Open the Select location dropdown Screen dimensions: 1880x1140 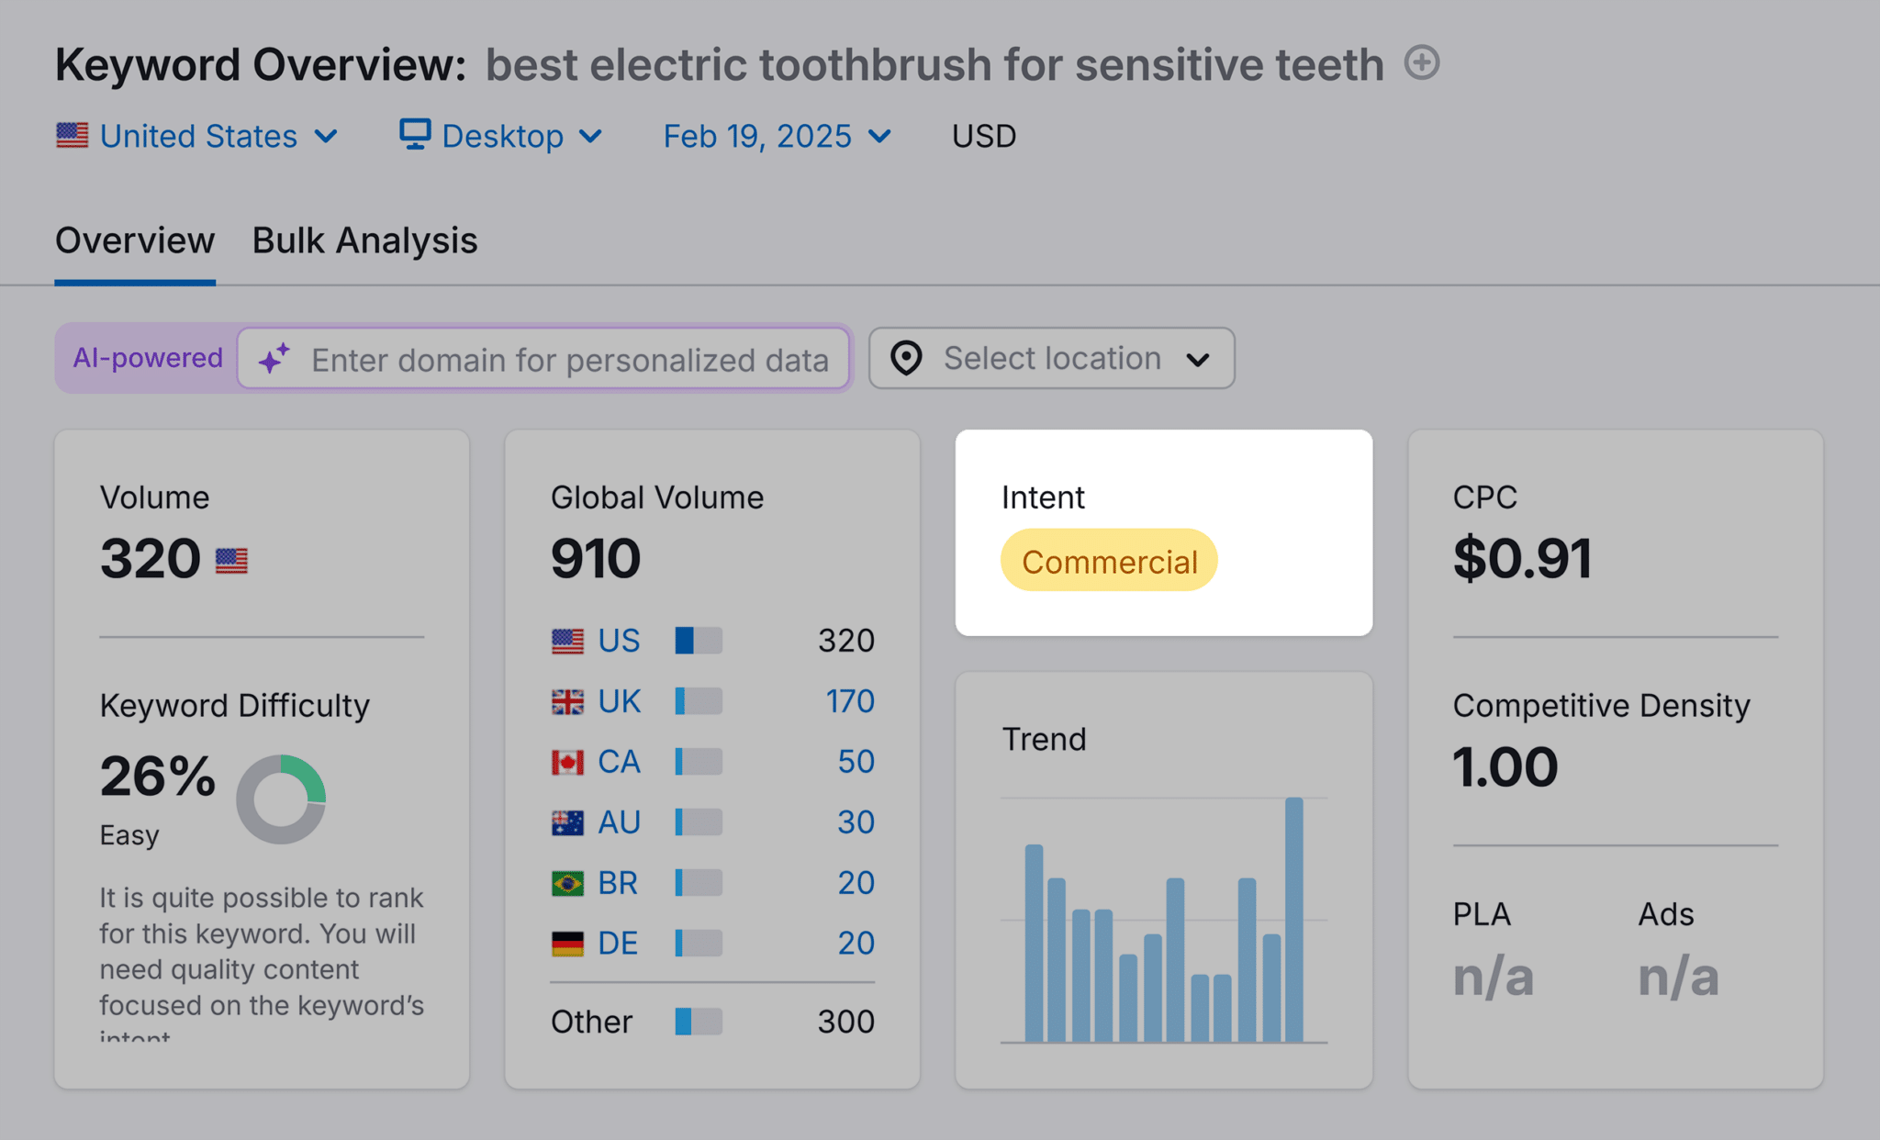[x=1052, y=358]
